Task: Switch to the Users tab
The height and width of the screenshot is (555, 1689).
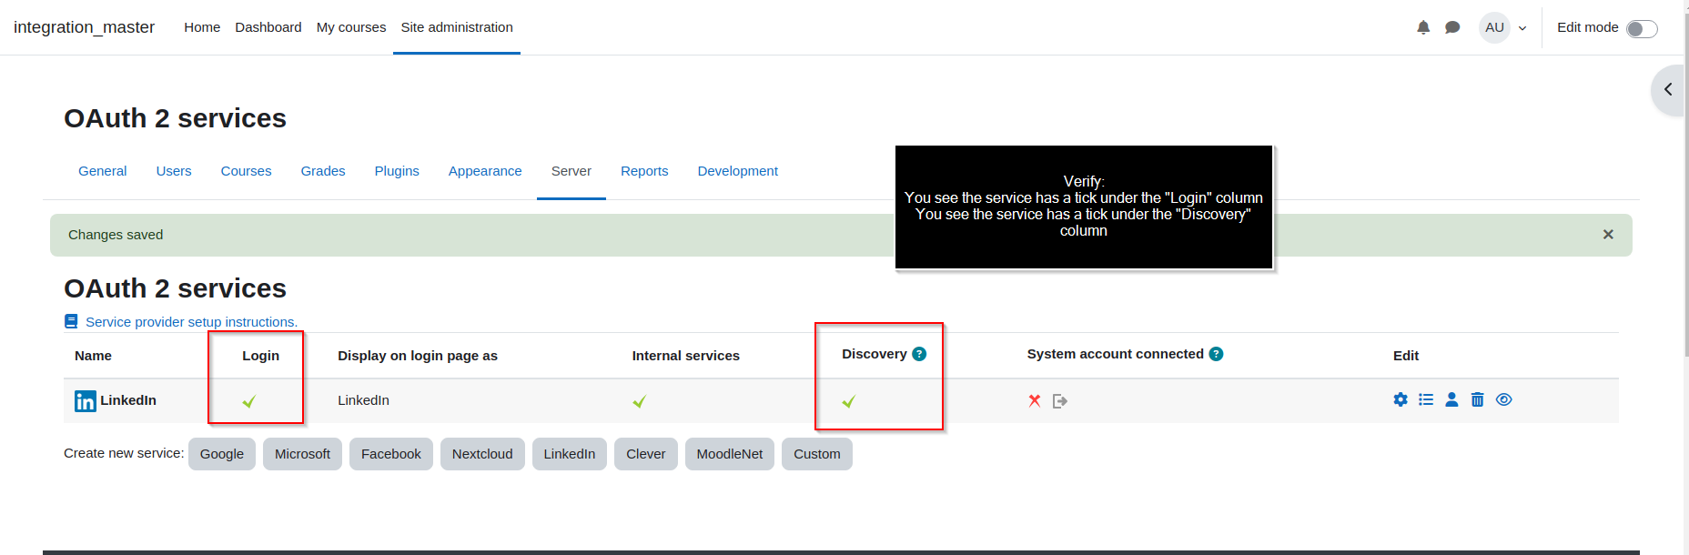Action: [x=174, y=171]
